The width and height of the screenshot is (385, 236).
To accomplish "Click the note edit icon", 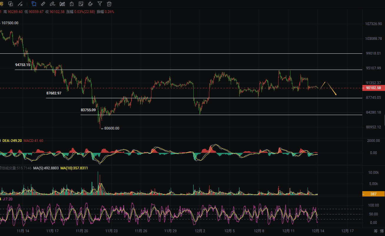I will pyautogui.click(x=81, y=4).
